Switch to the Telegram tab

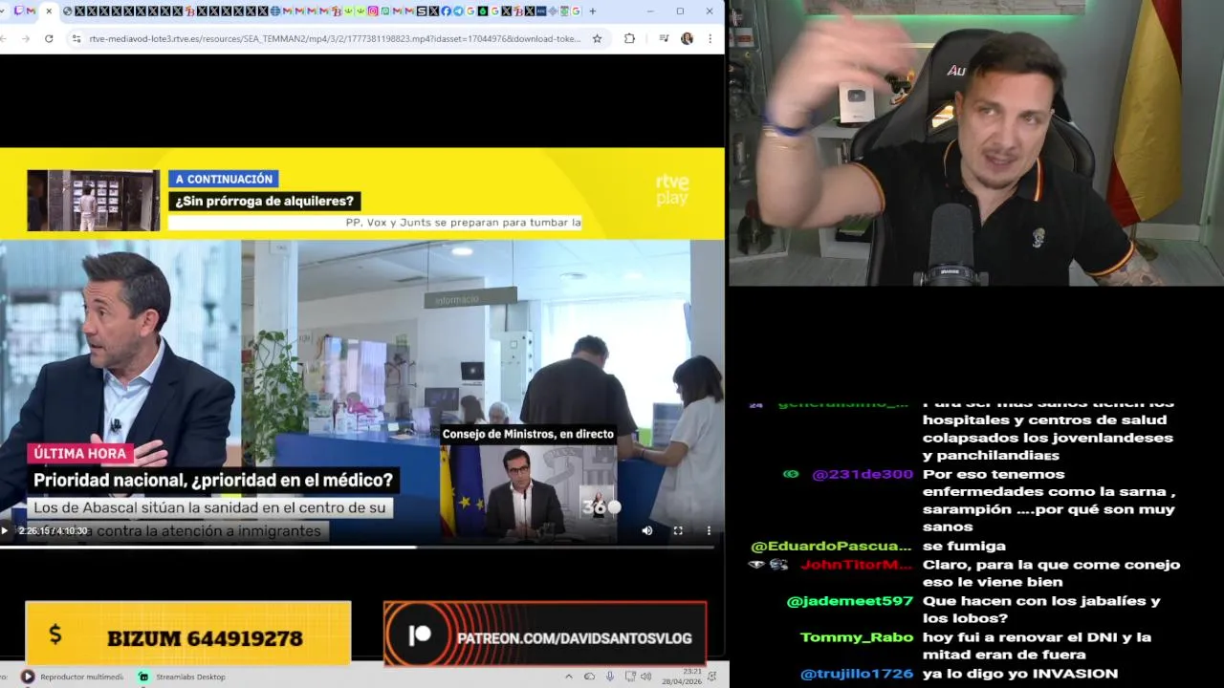(x=458, y=11)
